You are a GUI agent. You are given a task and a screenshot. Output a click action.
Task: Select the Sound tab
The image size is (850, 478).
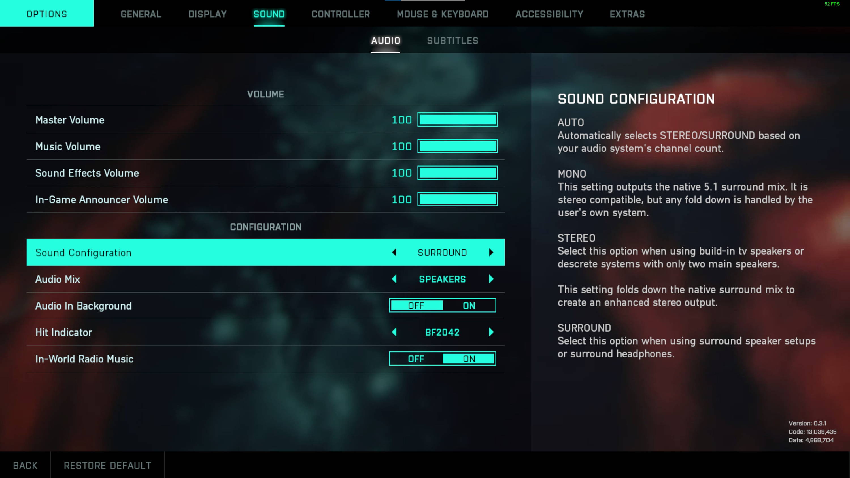tap(269, 14)
